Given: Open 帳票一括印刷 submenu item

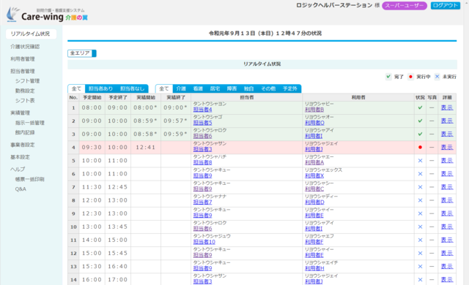Looking at the screenshot, I should pyautogui.click(x=30, y=179).
